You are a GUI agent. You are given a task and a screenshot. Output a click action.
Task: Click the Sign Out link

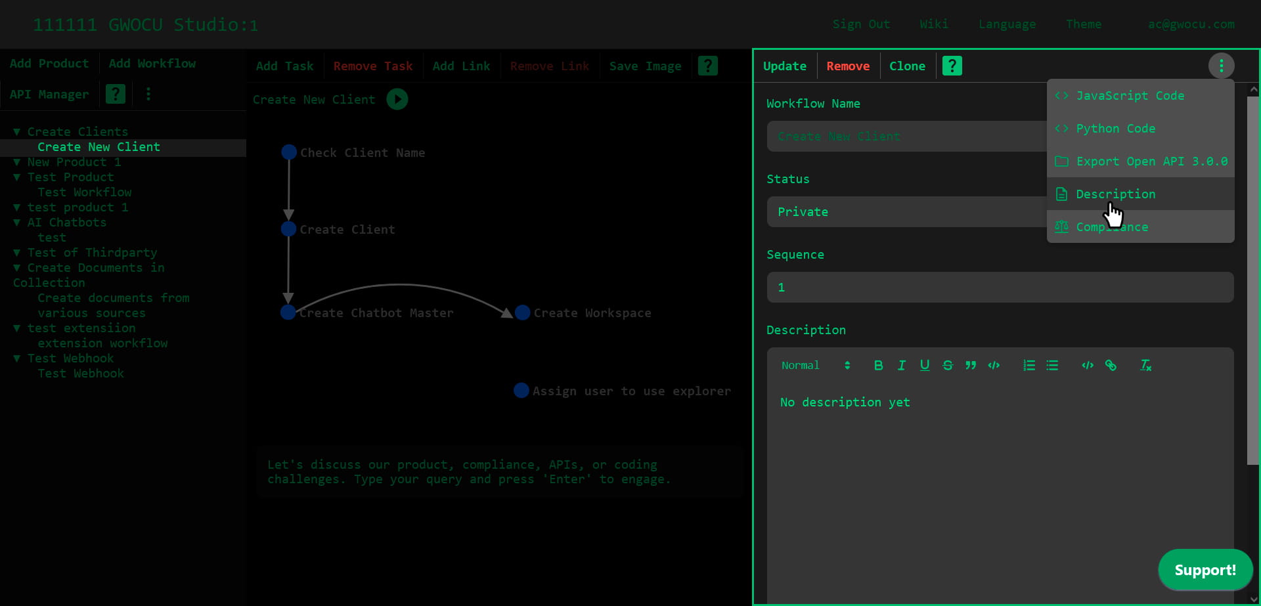point(861,24)
